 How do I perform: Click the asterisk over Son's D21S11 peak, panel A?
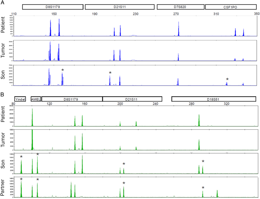coord(110,73)
